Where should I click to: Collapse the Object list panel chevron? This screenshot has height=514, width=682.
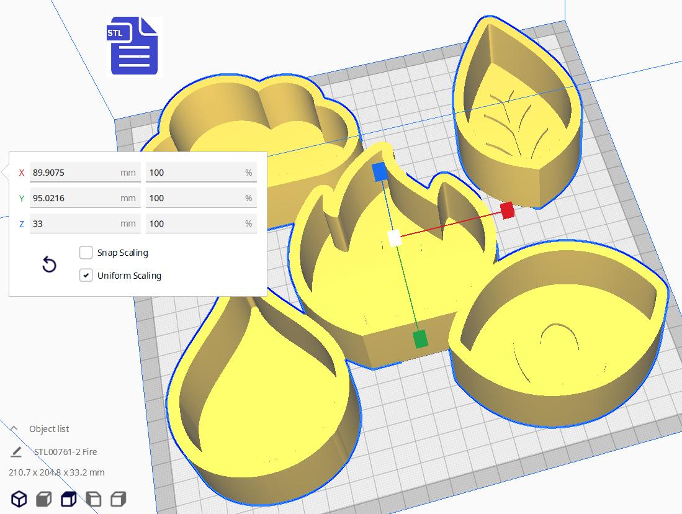(x=14, y=429)
